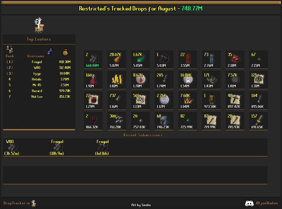Select username 'ty gp' in the leaderboard

pyautogui.click(x=37, y=73)
